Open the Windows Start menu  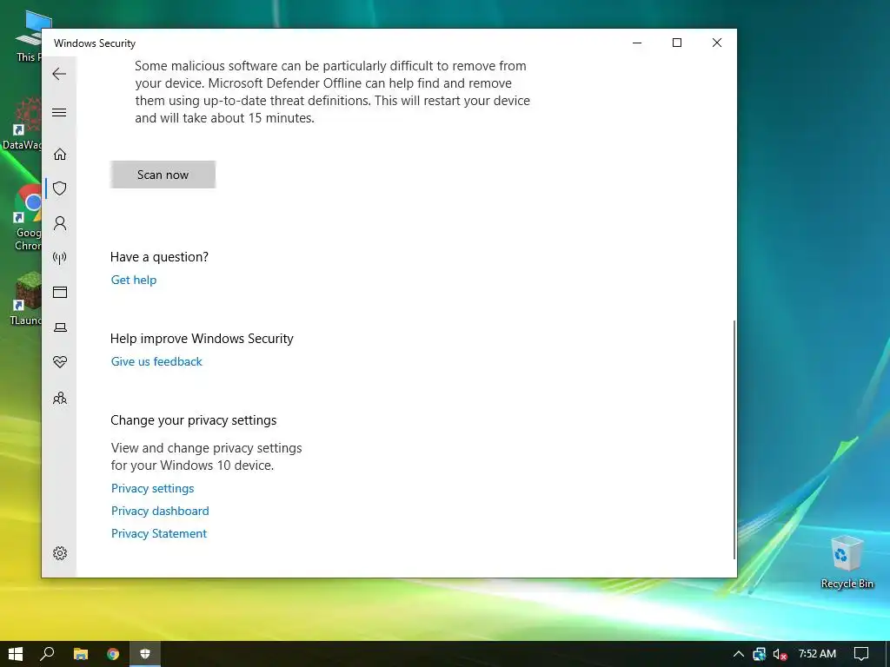(16, 654)
